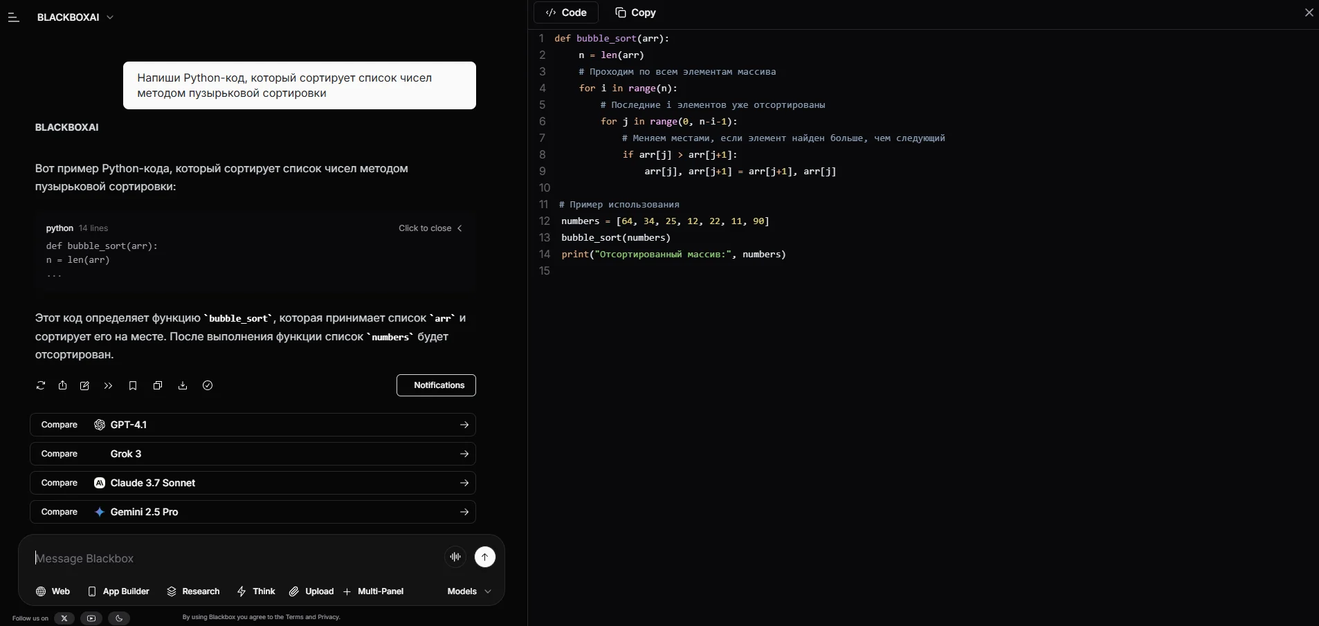Collapse code via Click to close

tap(430, 228)
